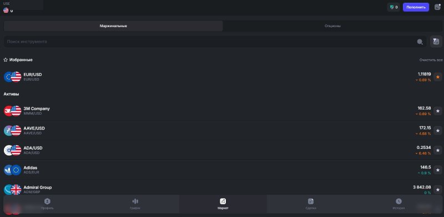Open Маркет in bottom navigation
Viewport: 444px width, 217px height.
[223, 204]
